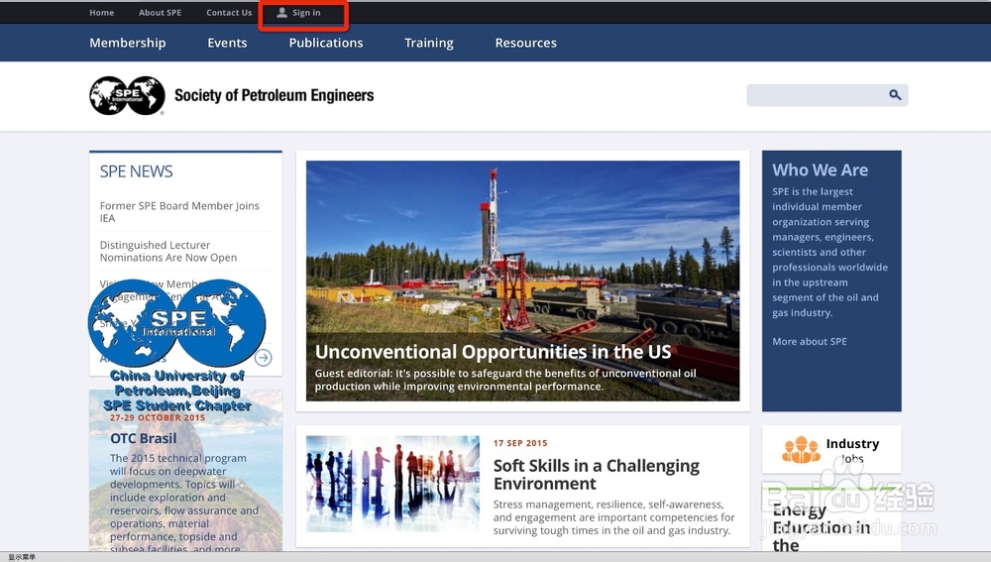Screen dimensions: 991x562
Task: Open Distinguished Lecturer Nominations Are Now Open
Action: (x=168, y=251)
